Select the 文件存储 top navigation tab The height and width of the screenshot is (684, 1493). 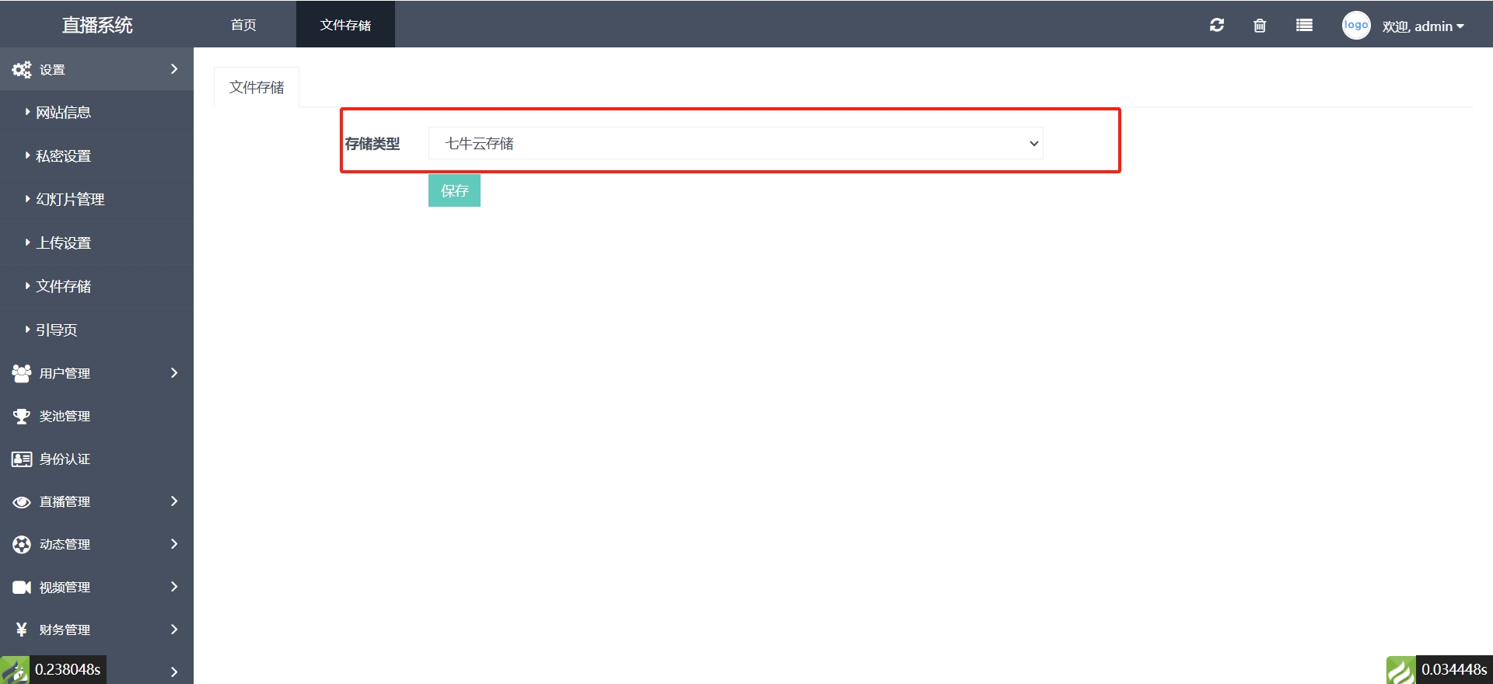(345, 25)
